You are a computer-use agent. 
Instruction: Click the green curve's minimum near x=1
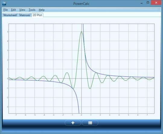click(90, 88)
